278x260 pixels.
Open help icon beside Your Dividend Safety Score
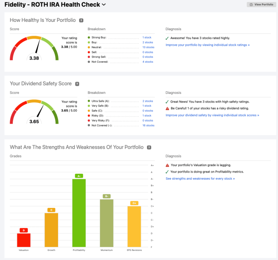pos(77,84)
